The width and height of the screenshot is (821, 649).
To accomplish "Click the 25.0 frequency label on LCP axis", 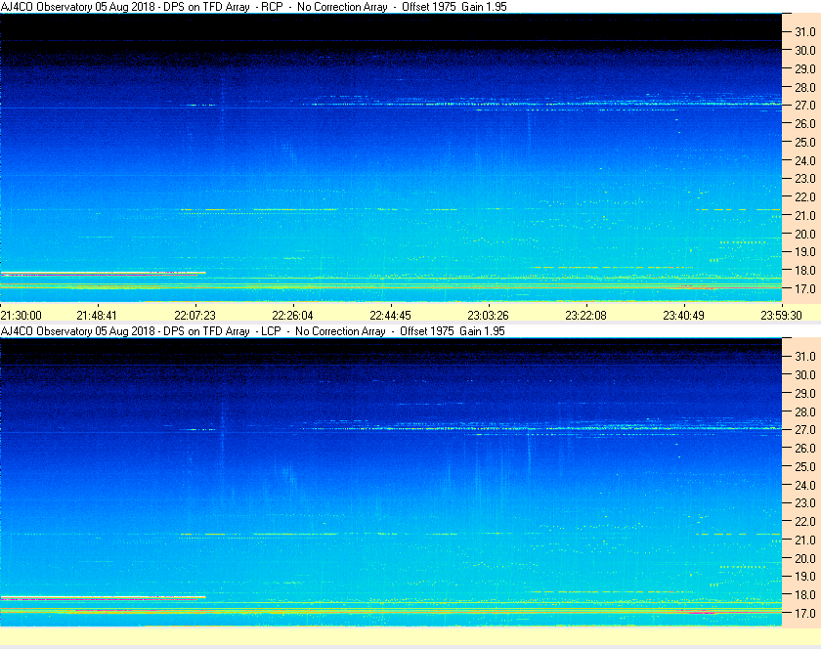I will pyautogui.click(x=805, y=466).
